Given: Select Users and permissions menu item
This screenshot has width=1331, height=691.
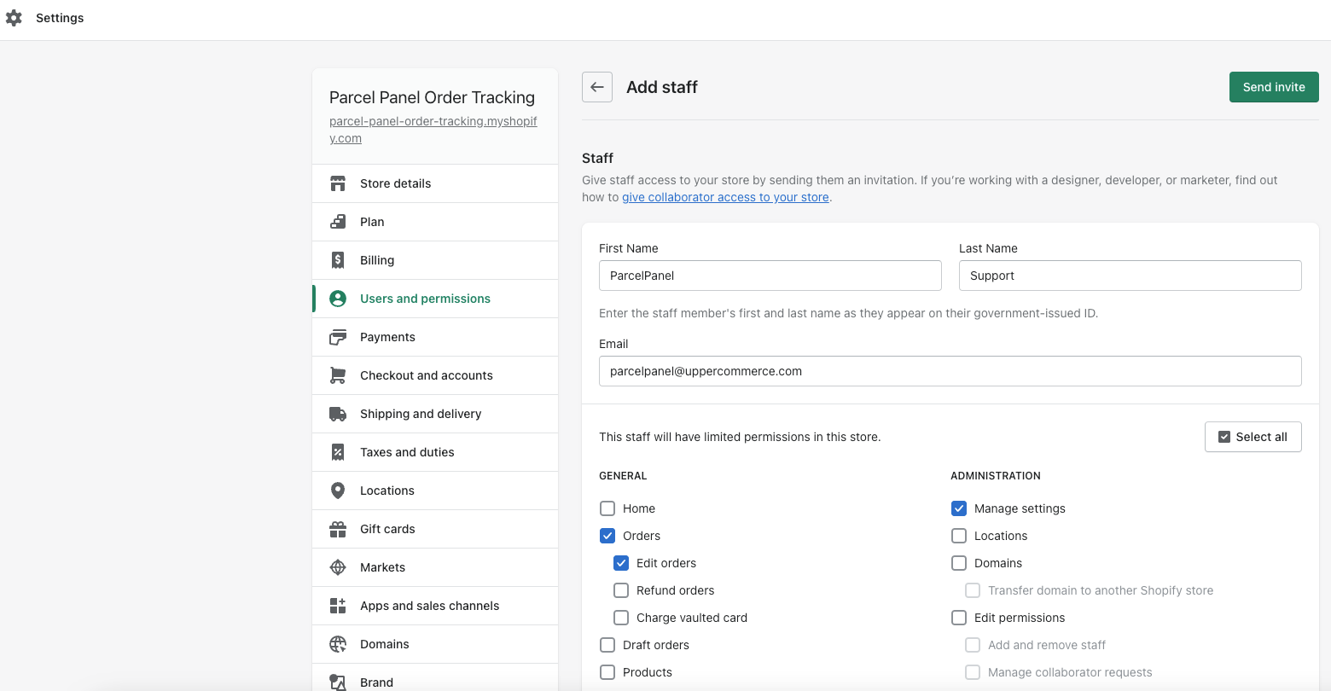Looking at the screenshot, I should 435,299.
